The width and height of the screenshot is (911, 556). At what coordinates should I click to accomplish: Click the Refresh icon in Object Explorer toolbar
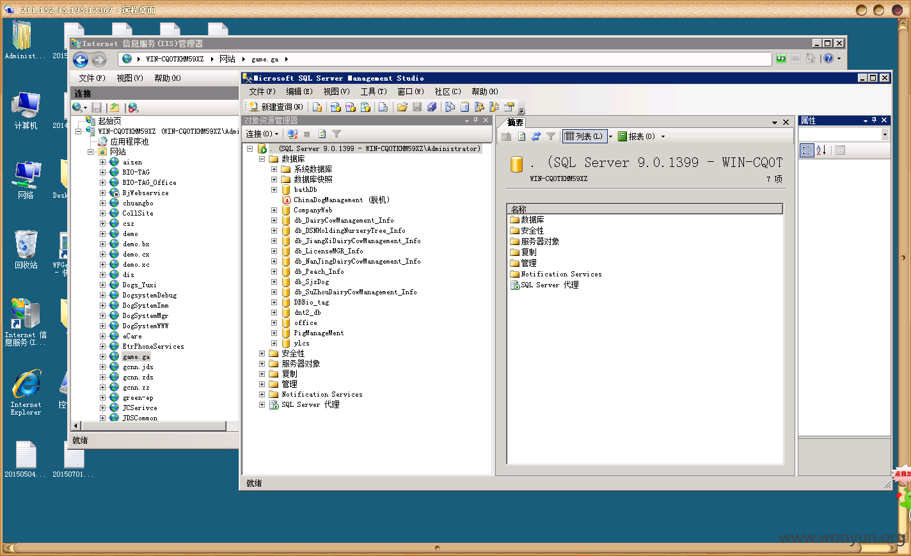[322, 134]
